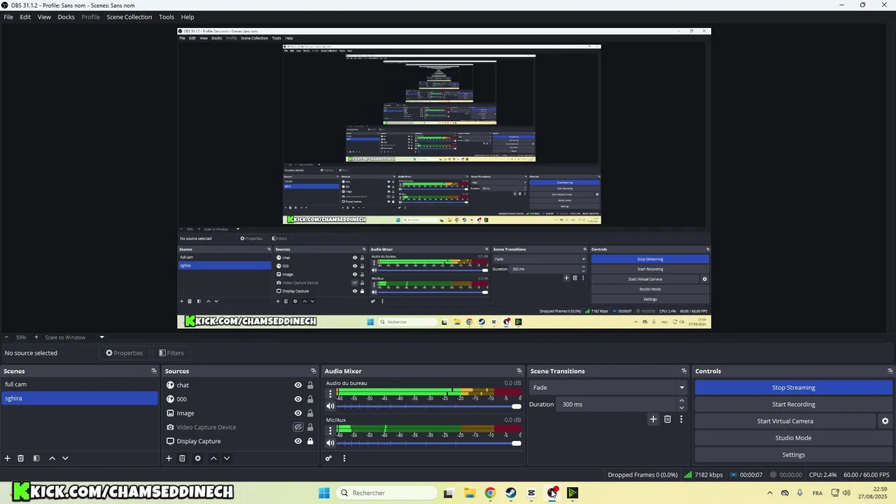
Task: Open the Docks menu
Action: pyautogui.click(x=66, y=17)
